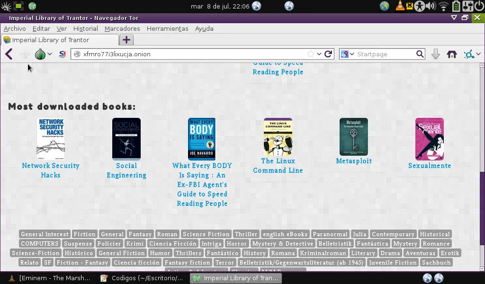Viewport: 485px width, 284px height.
Task: Go to home page with house icon
Action: (x=451, y=54)
